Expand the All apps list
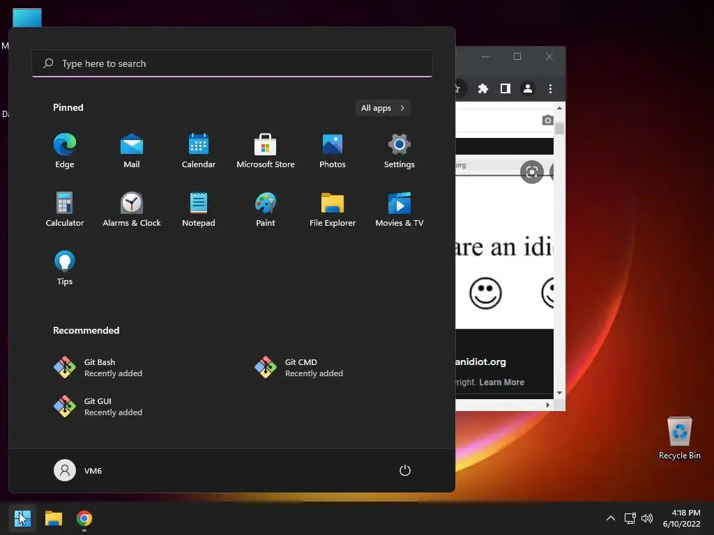This screenshot has height=535, width=714. click(x=383, y=108)
